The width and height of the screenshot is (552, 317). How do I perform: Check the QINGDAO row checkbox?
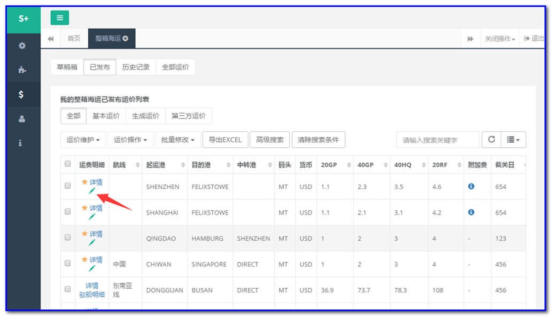tap(67, 237)
